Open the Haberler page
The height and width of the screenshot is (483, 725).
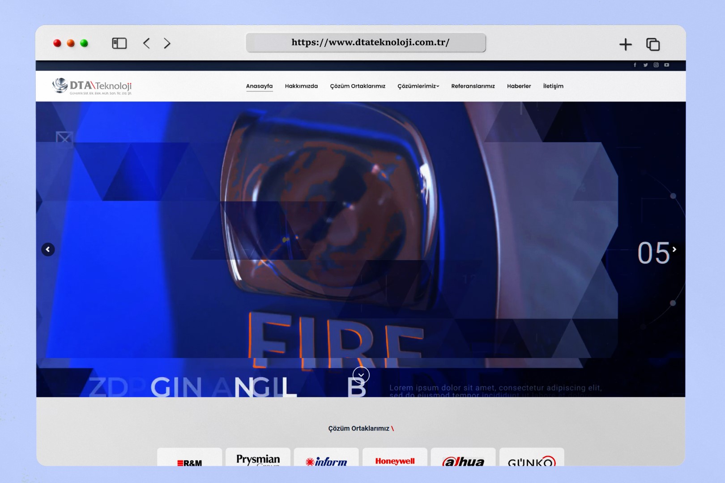519,86
